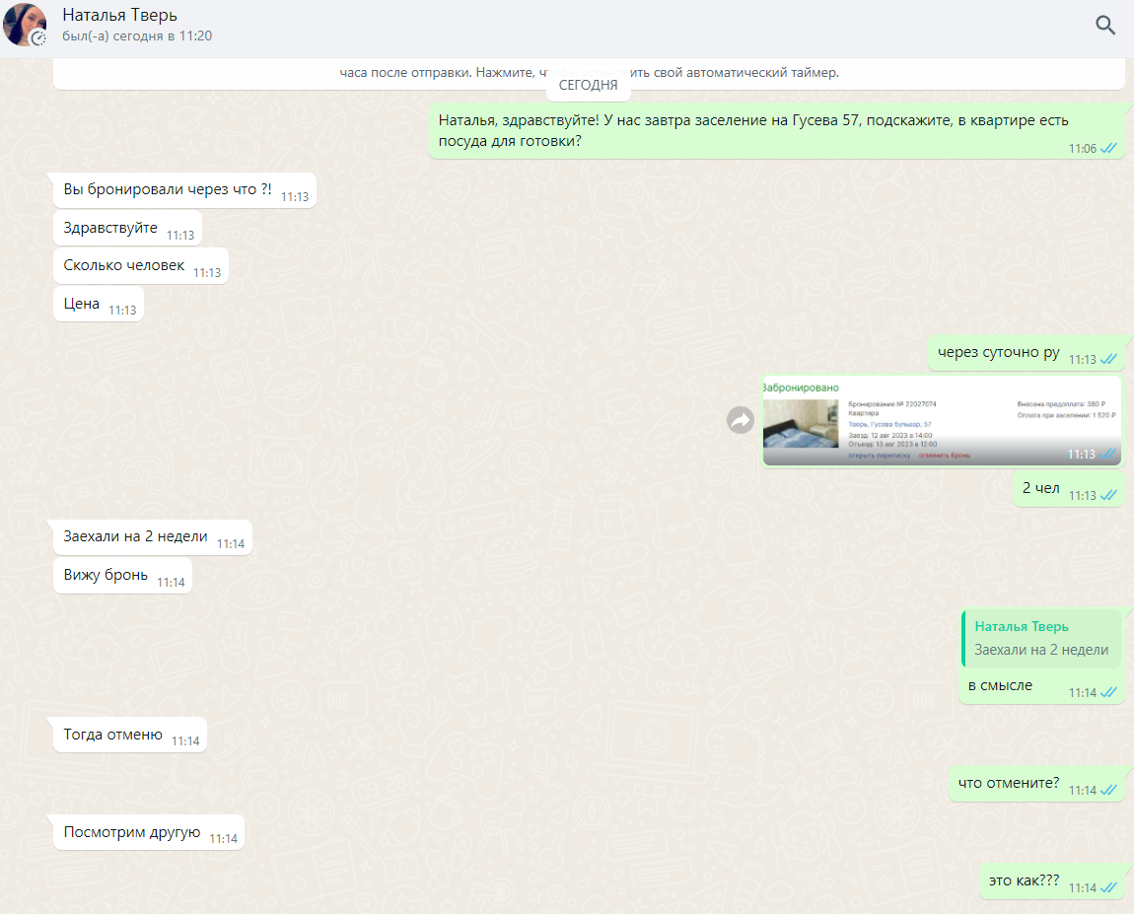
Task: Click the last seen status 'был(-а) сегодня в 11:20'
Action: pyautogui.click(x=137, y=36)
